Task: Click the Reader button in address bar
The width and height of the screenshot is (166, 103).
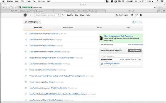Action: click(x=160, y=7)
